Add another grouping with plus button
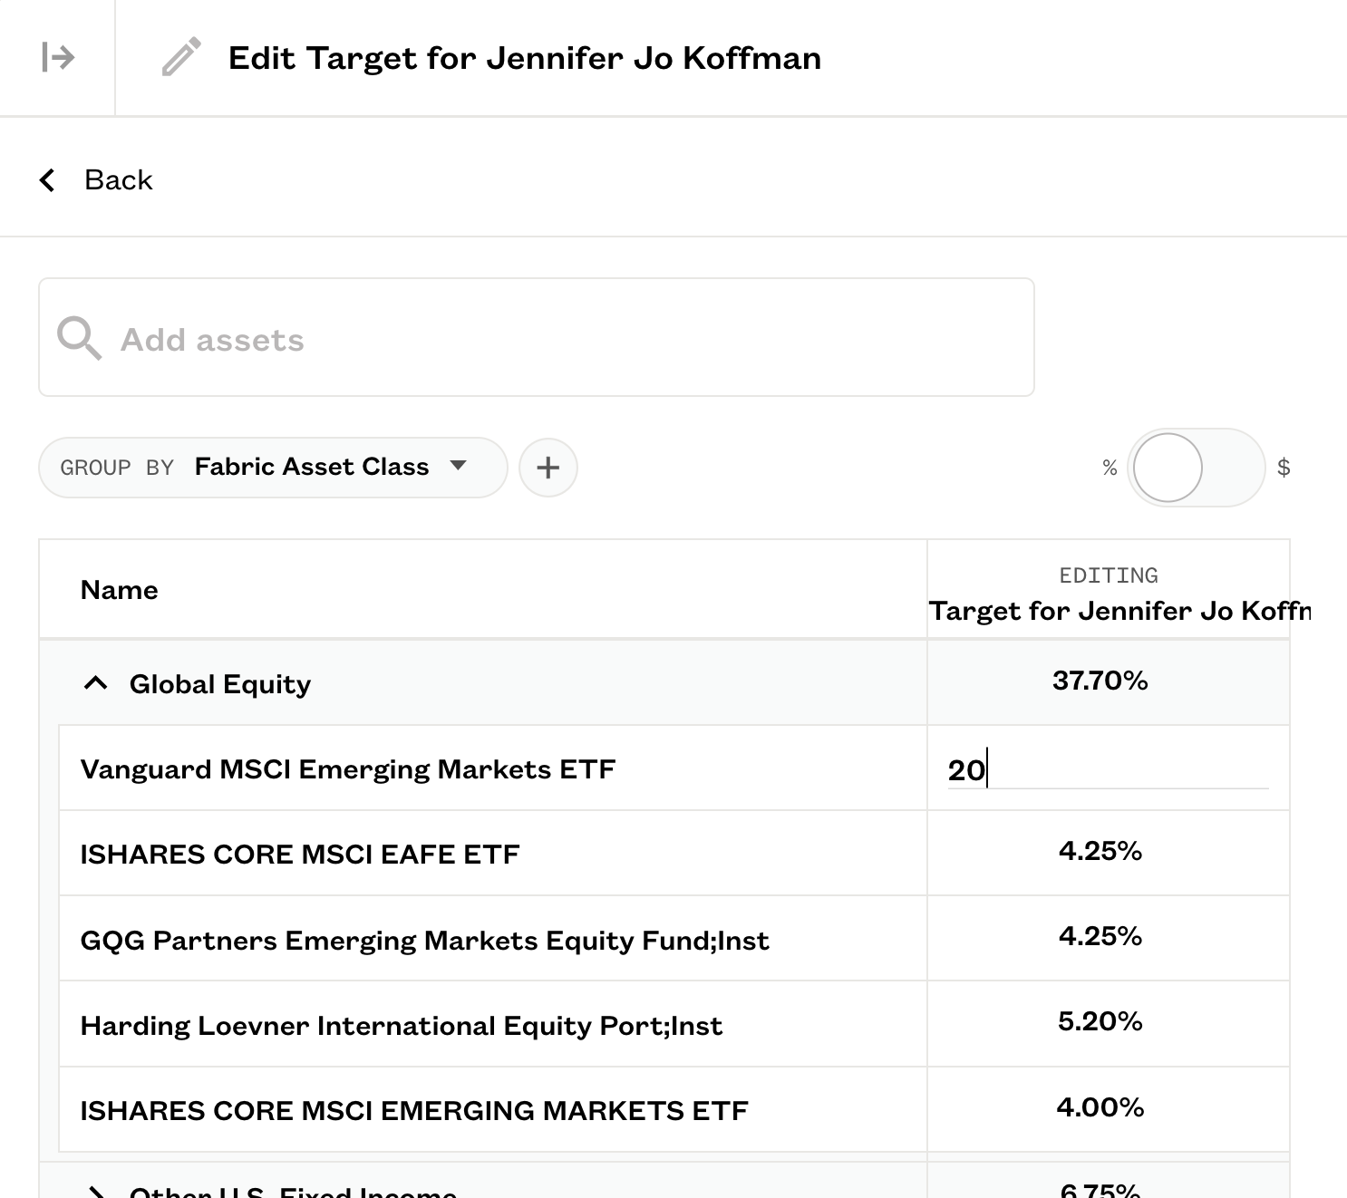1347x1198 pixels. [548, 468]
